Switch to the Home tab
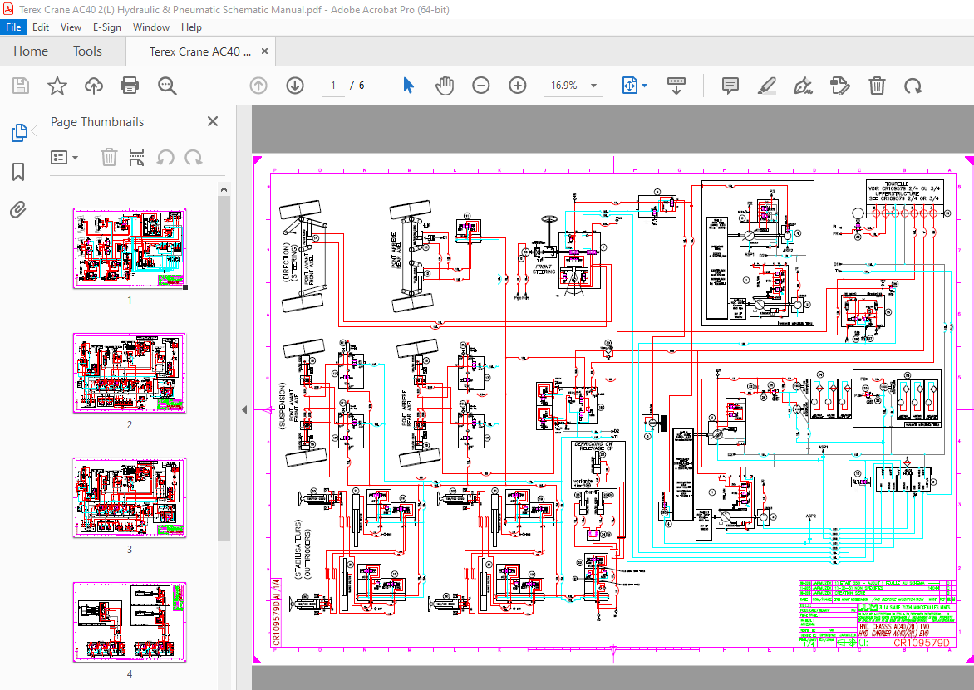The height and width of the screenshot is (690, 974). click(31, 51)
